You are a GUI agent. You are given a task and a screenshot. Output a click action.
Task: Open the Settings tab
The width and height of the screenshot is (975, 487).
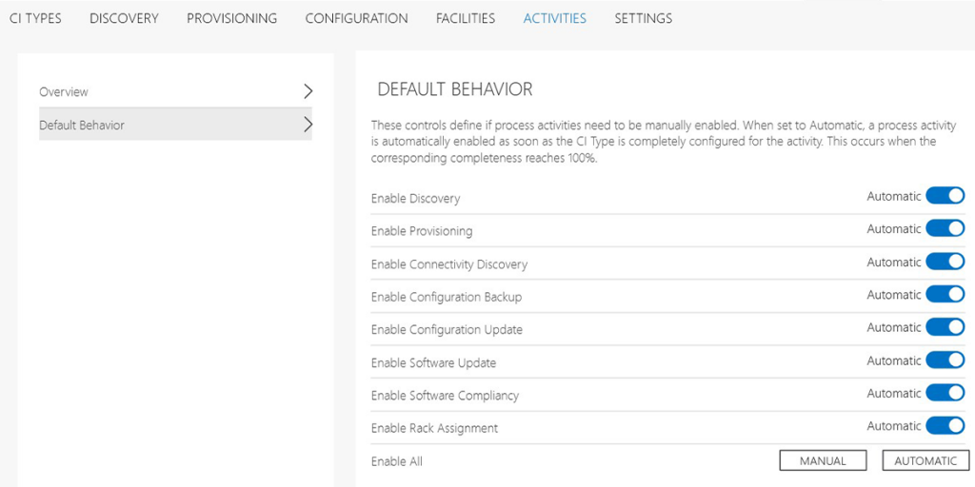643,18
